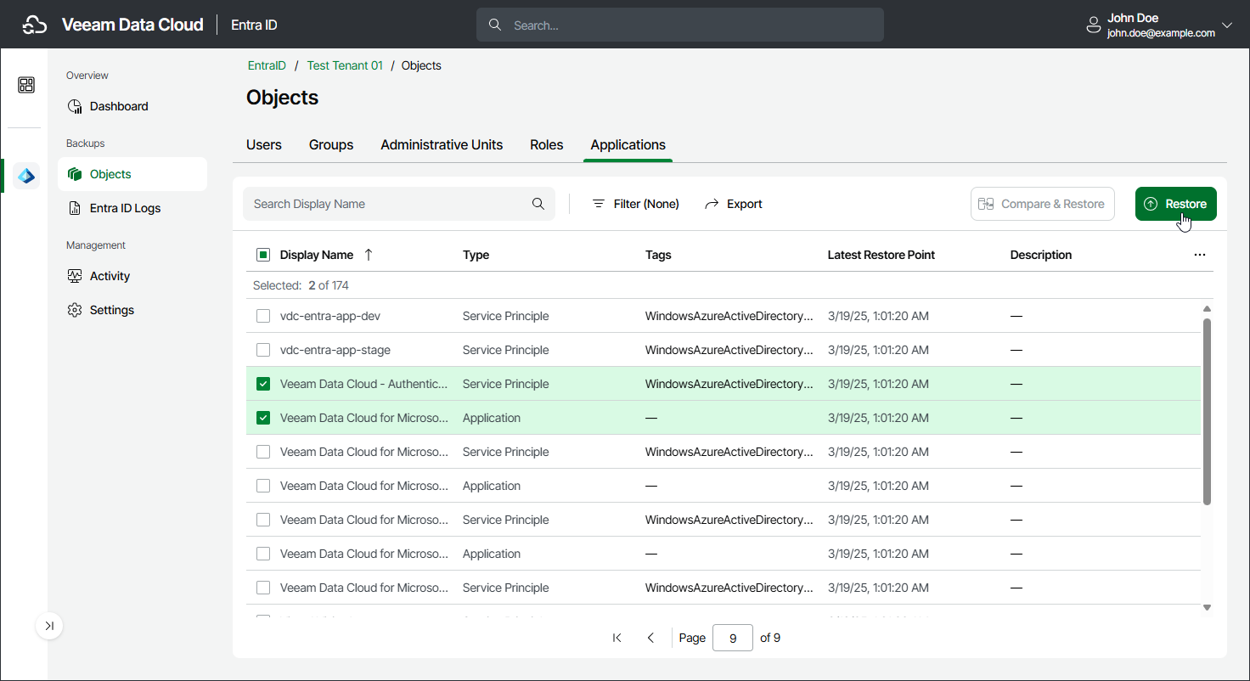
Task: Go to first page with pagination icon
Action: point(617,638)
